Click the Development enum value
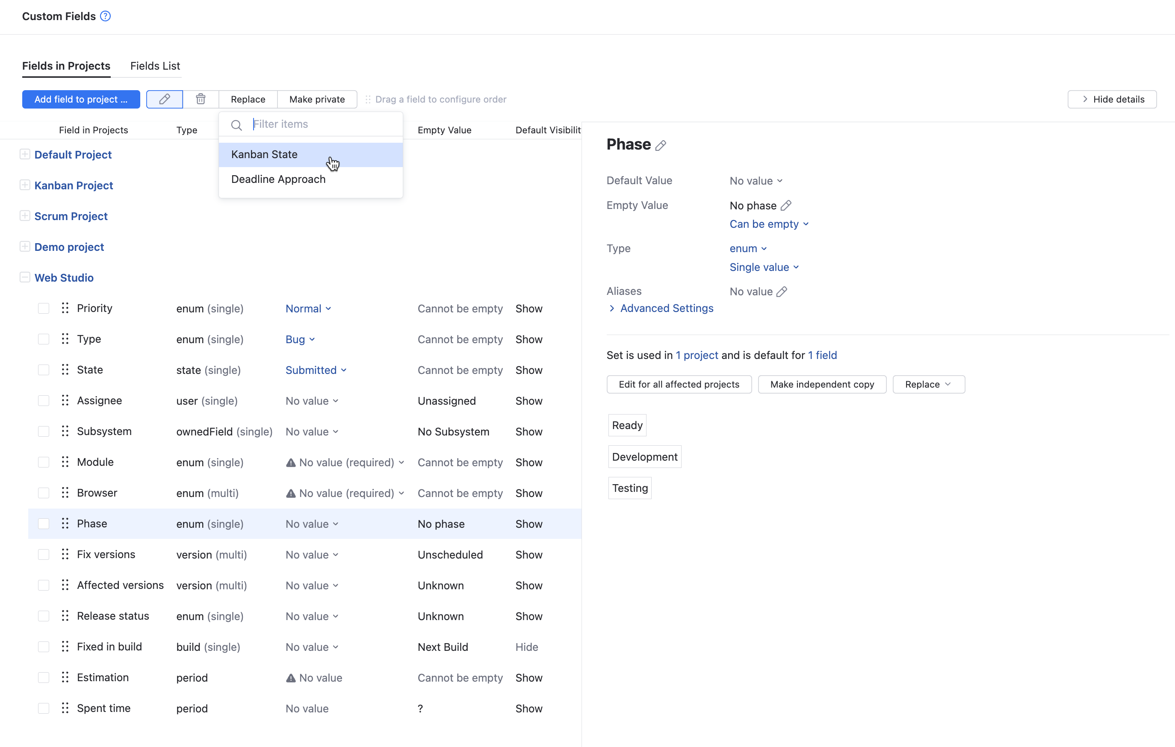Viewport: 1175px width, 747px height. (644, 457)
